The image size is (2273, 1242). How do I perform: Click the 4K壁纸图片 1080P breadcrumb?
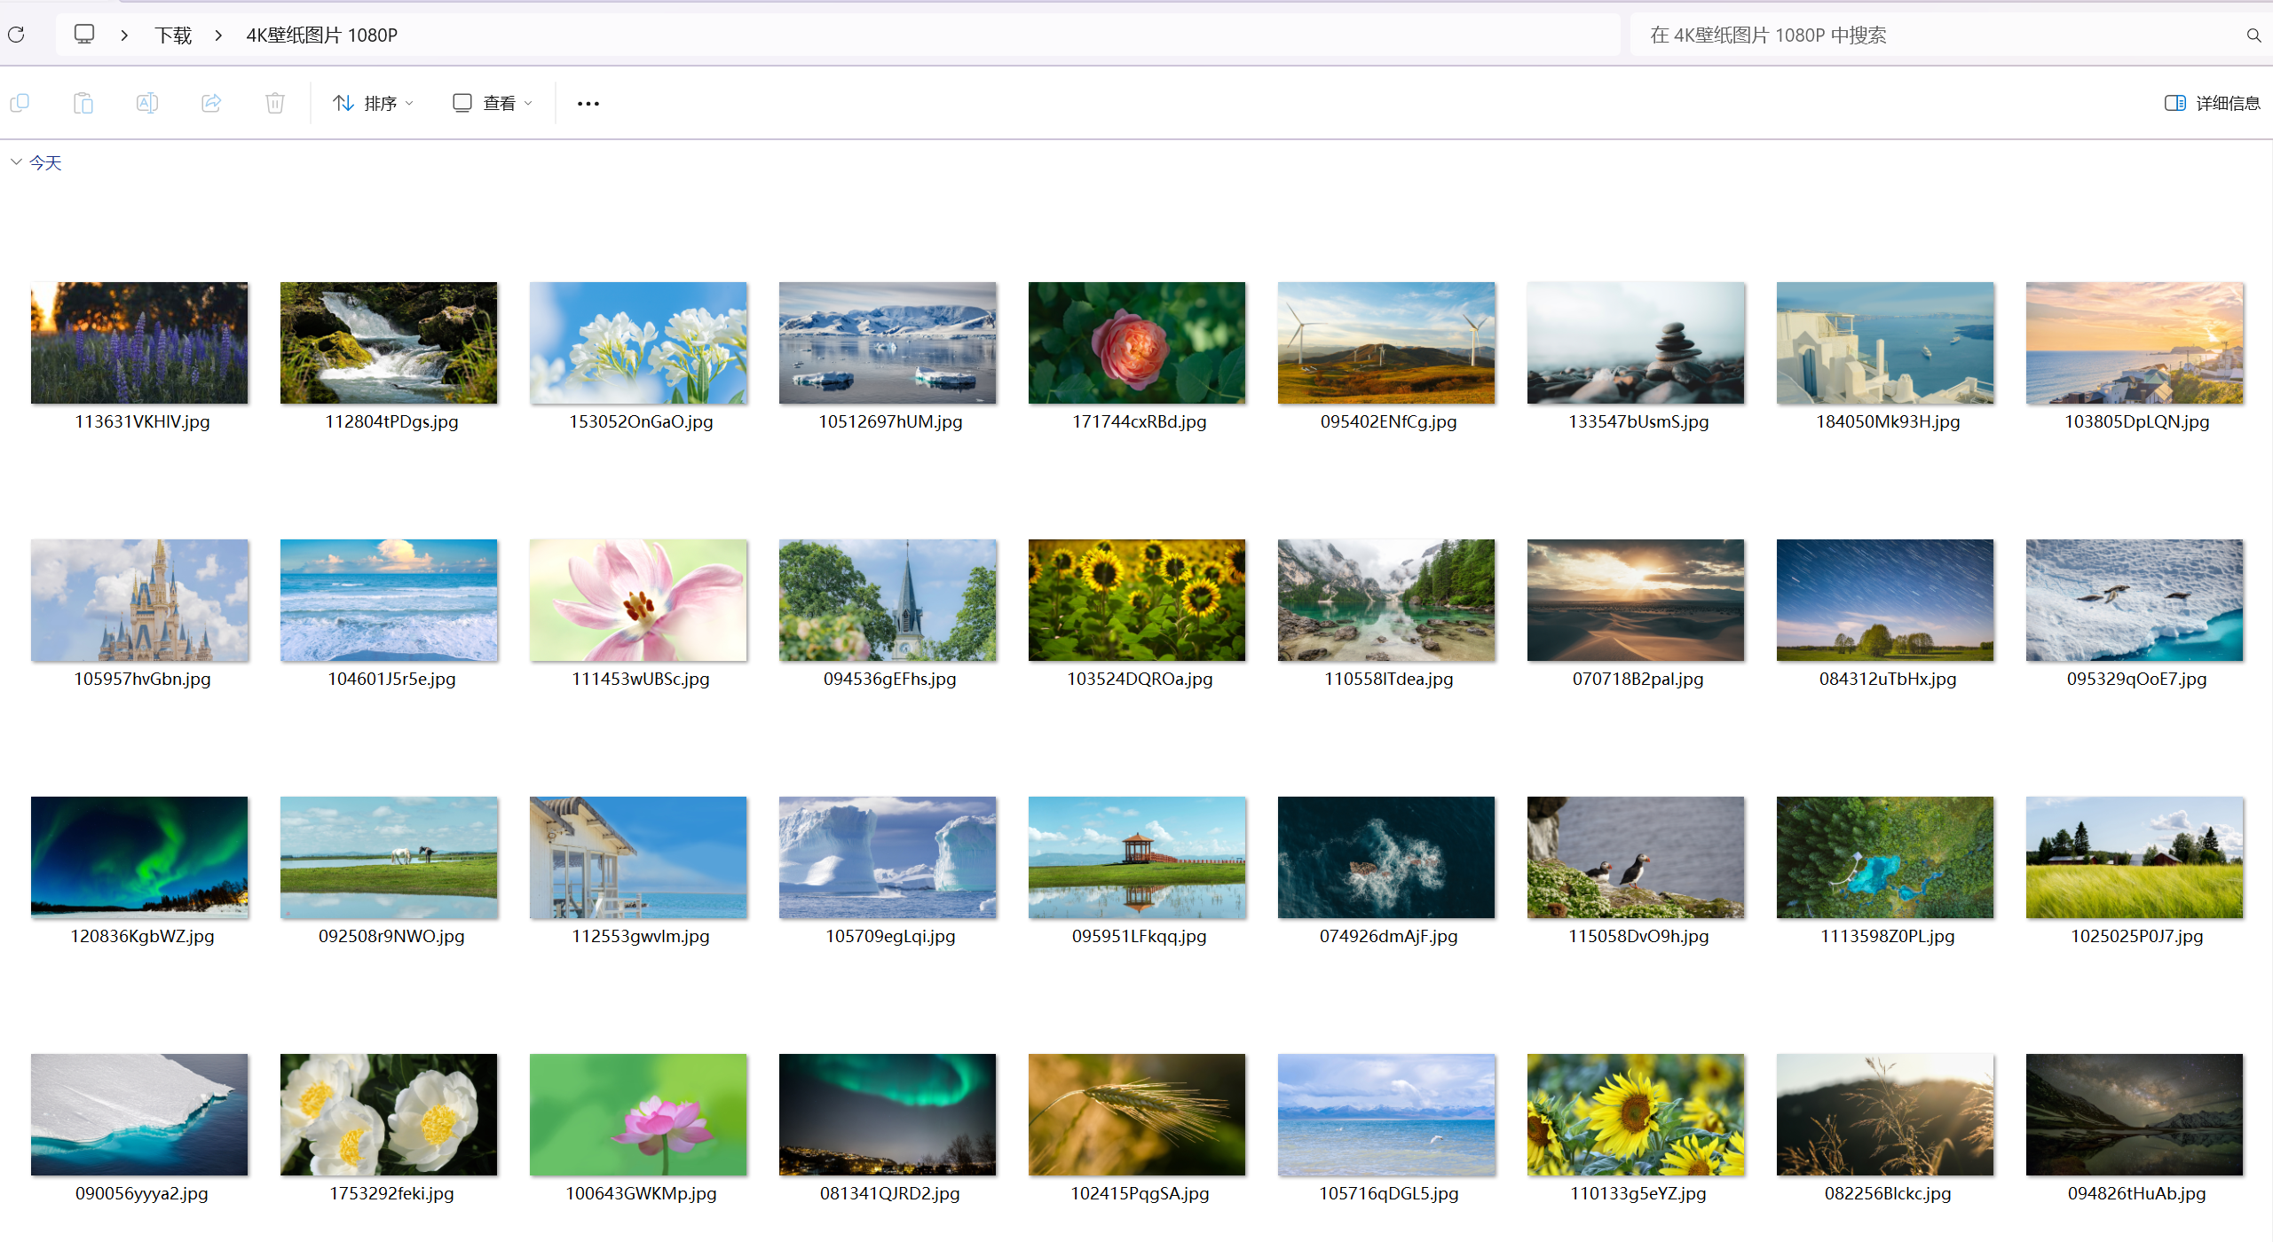321,35
